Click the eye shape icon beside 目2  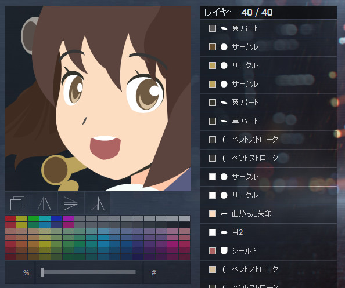224,232
